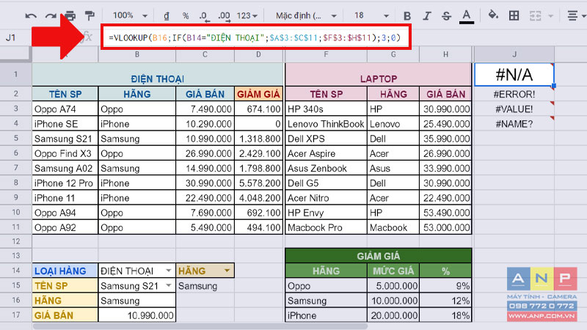Click into the VLOOKUP formula bar
Viewport: 587px width, 330px height.
coord(256,37)
